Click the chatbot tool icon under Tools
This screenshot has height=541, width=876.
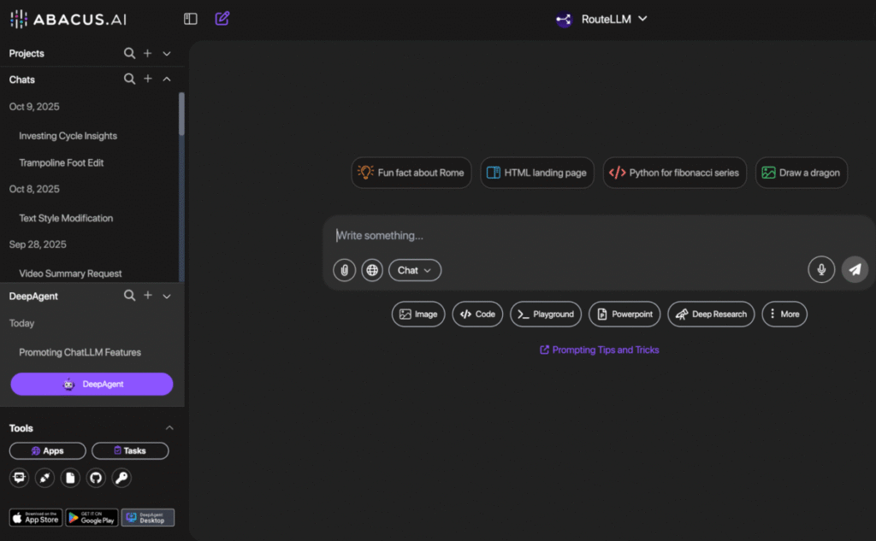(x=20, y=478)
